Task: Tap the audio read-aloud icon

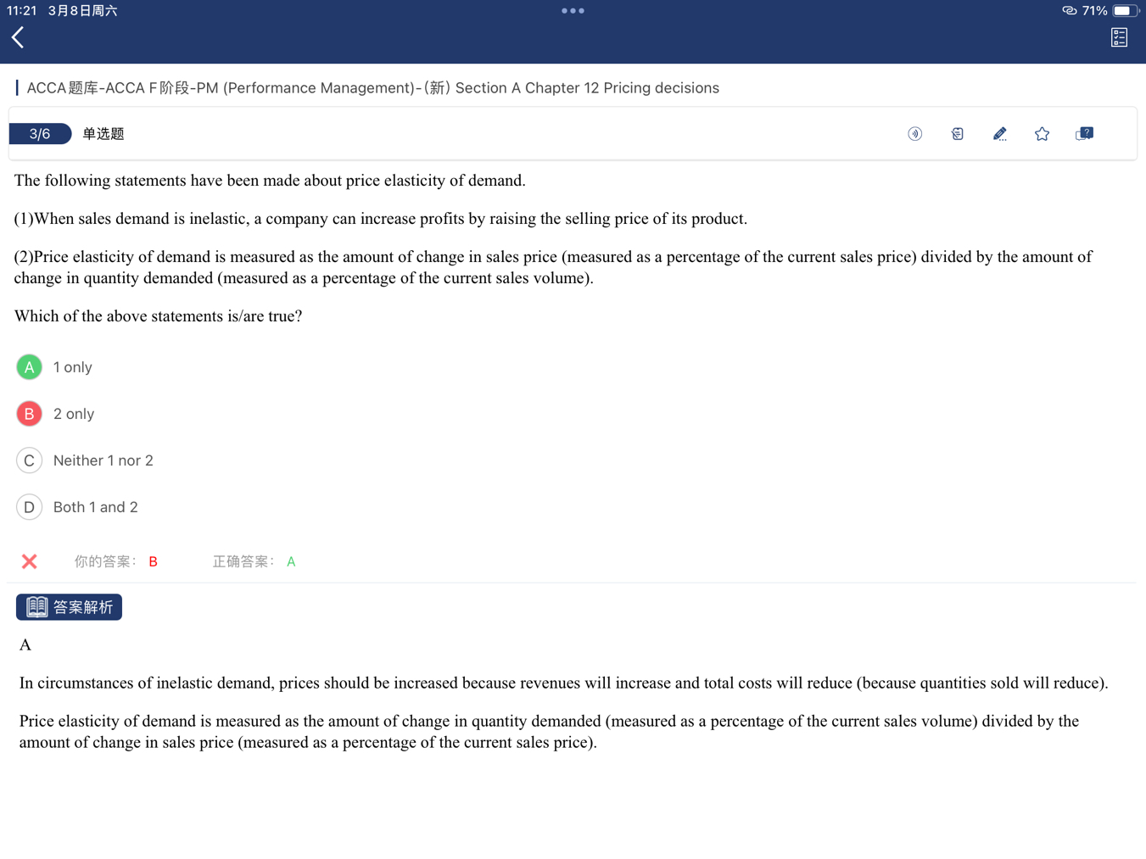Action: [914, 134]
